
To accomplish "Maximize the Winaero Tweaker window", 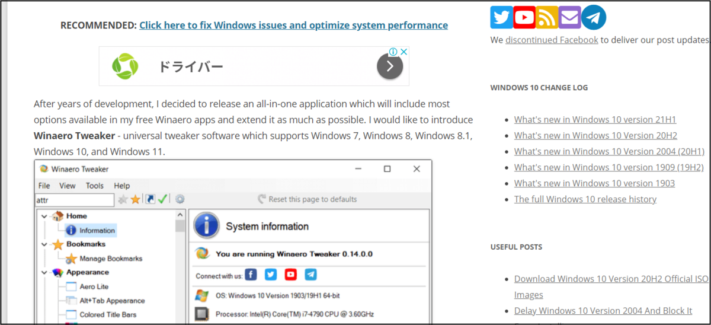I will point(387,169).
